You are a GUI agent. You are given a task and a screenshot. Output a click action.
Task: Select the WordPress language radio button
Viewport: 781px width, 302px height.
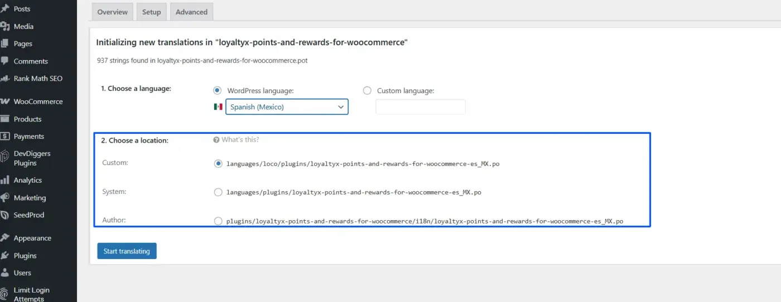[217, 90]
